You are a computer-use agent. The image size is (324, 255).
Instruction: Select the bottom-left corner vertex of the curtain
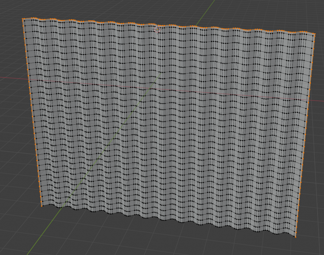point(42,206)
